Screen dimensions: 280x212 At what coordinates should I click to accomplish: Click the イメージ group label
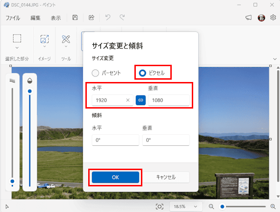(x=44, y=59)
